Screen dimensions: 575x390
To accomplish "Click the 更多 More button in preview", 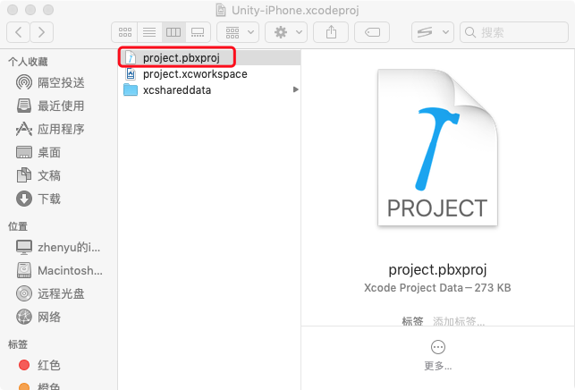I will click(x=438, y=355).
